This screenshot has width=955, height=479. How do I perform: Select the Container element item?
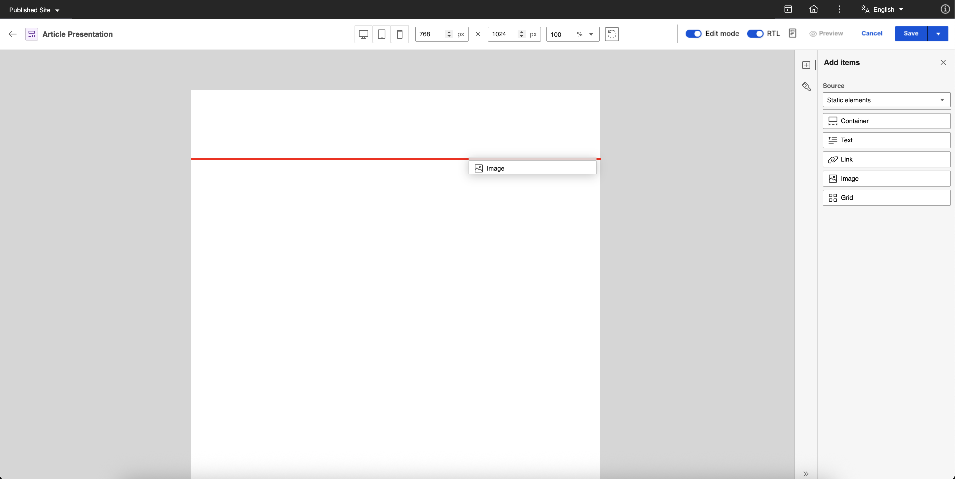pos(887,121)
